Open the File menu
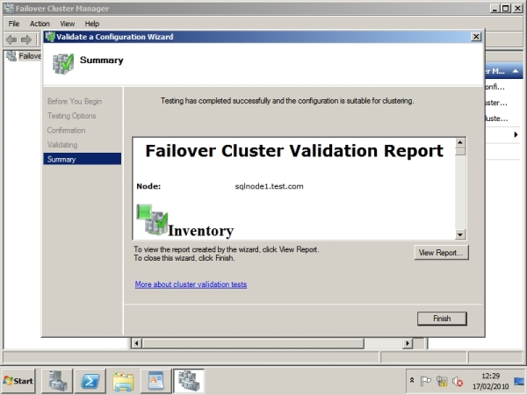Viewport: 527px width, 395px height. click(14, 24)
